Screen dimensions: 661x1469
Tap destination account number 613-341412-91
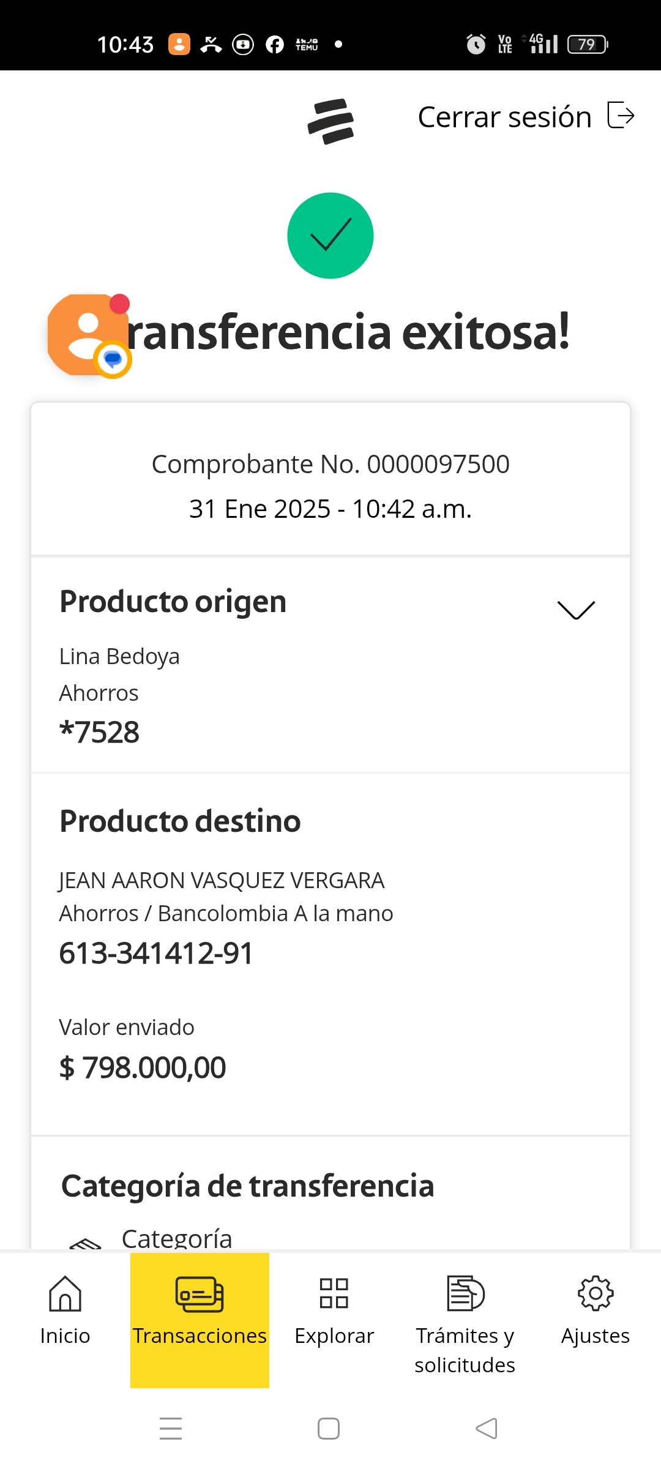(x=156, y=953)
